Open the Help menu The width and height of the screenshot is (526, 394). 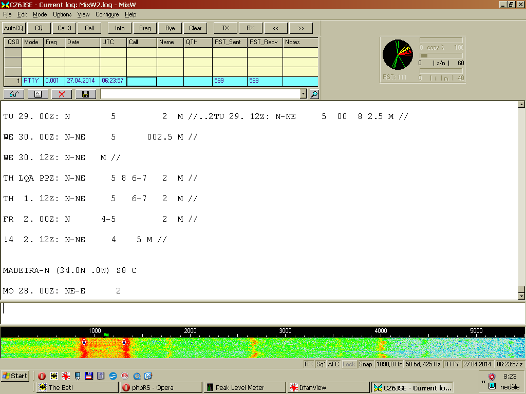pyautogui.click(x=130, y=14)
